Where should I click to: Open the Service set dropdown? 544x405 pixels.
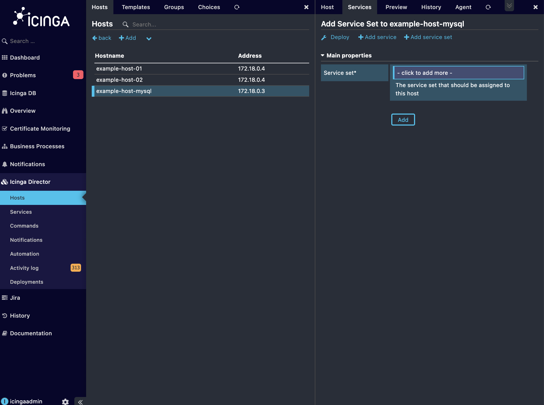tap(458, 73)
